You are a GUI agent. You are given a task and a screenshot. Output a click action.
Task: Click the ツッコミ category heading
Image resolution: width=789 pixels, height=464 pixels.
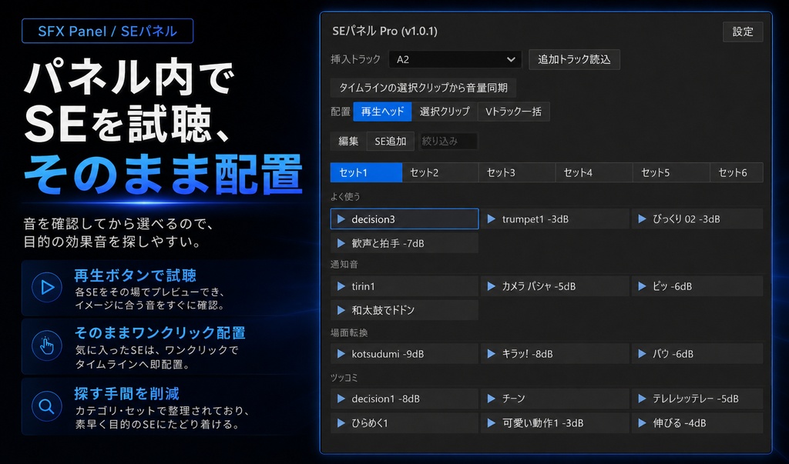[344, 378]
